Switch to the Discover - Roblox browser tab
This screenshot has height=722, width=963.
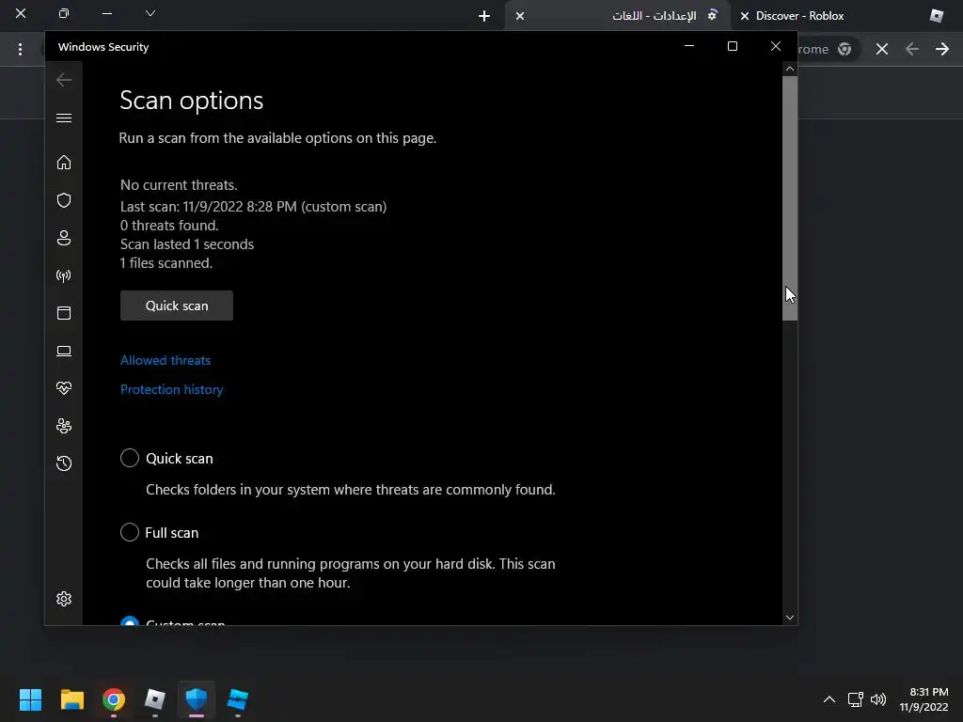(799, 16)
